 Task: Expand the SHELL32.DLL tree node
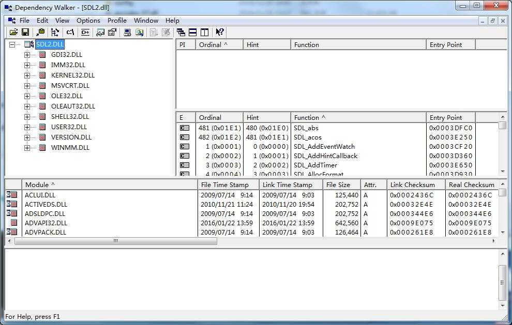(x=27, y=117)
